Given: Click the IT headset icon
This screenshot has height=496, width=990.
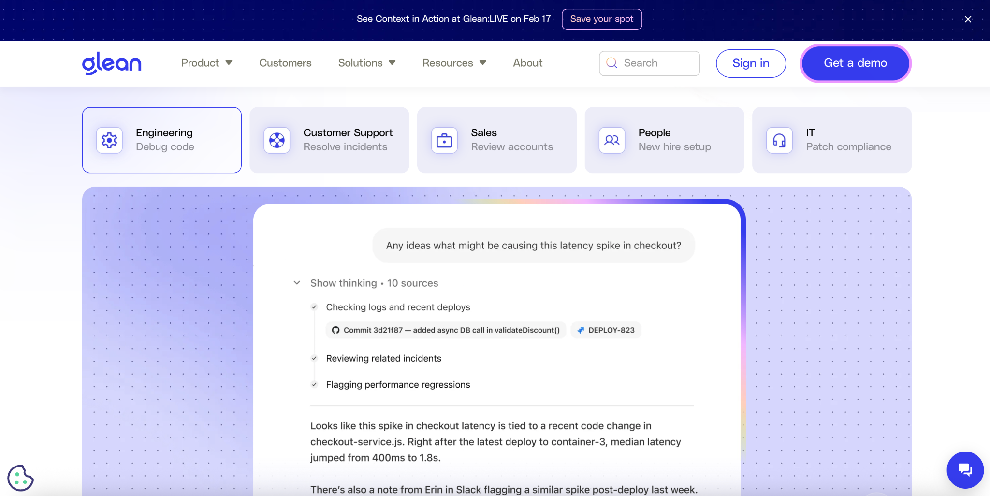Looking at the screenshot, I should tap(779, 140).
